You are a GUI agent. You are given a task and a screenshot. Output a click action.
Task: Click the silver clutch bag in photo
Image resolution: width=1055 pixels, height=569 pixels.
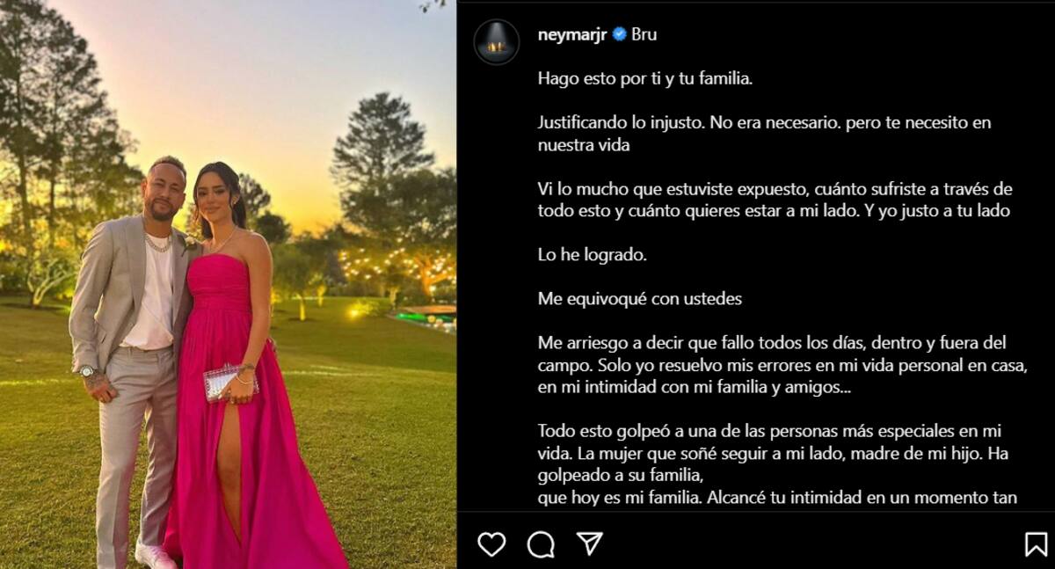[x=227, y=383]
